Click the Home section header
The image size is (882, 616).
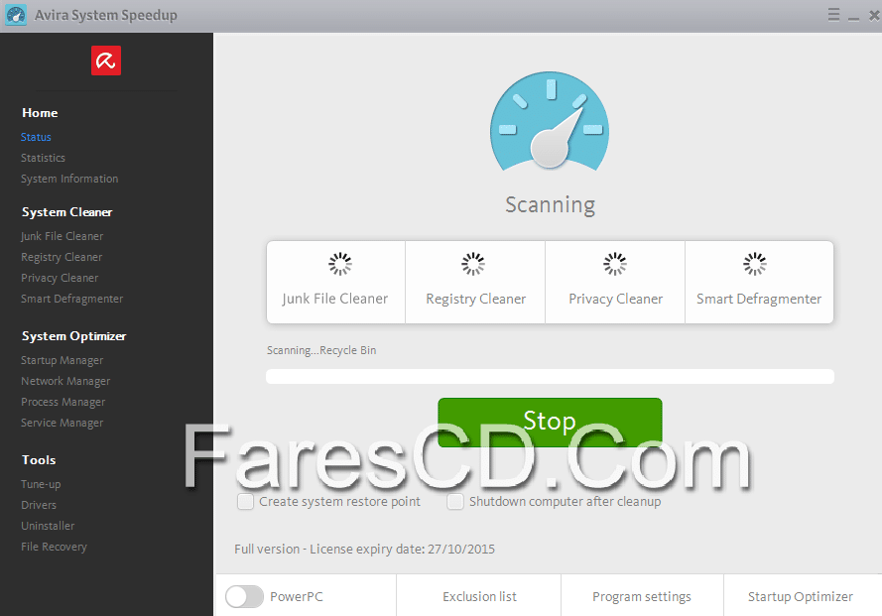40,112
